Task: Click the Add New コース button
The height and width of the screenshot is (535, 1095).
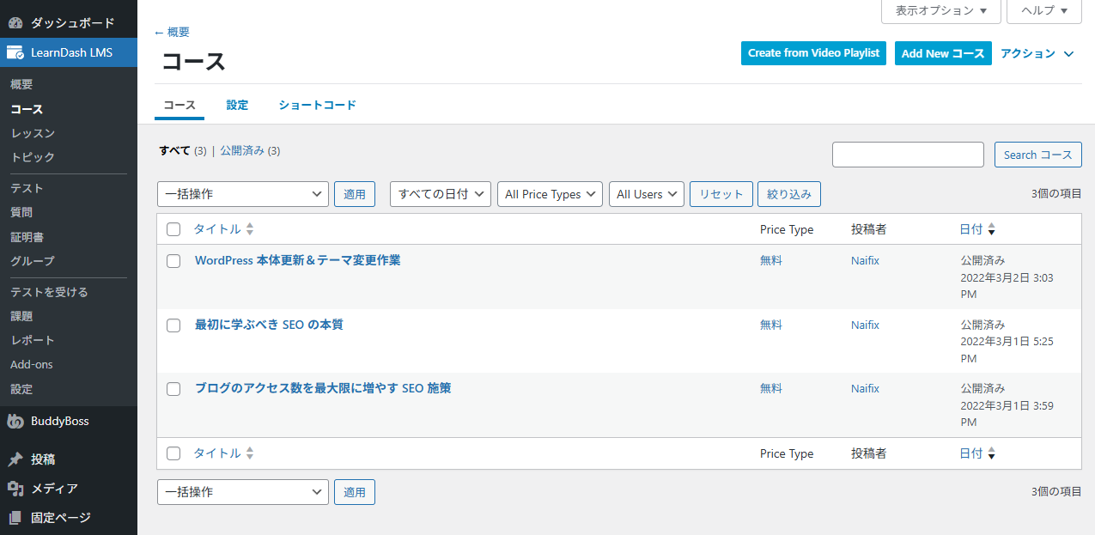Action: (943, 53)
